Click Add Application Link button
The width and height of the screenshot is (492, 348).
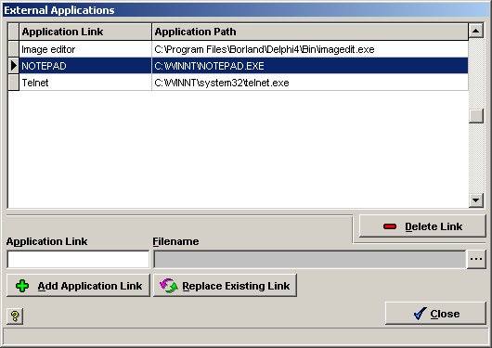(x=78, y=286)
